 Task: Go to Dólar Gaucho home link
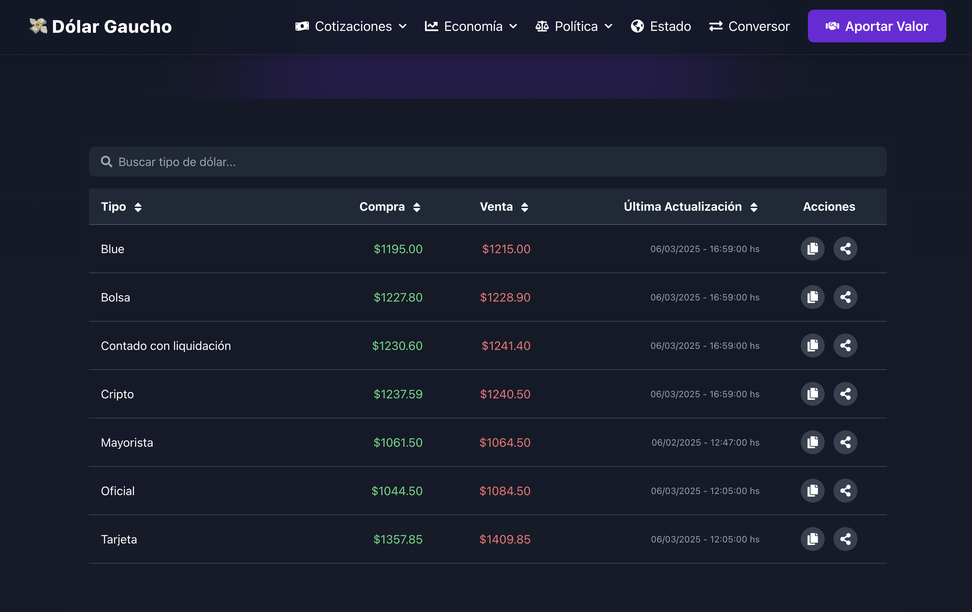[100, 26]
